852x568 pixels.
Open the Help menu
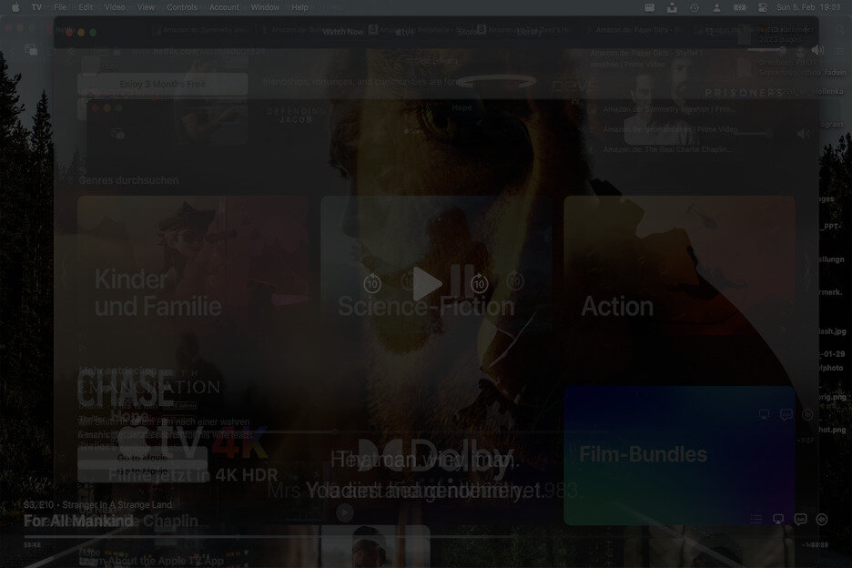299,7
